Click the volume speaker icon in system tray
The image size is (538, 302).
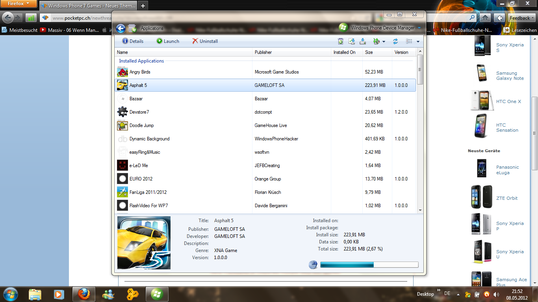click(496, 294)
